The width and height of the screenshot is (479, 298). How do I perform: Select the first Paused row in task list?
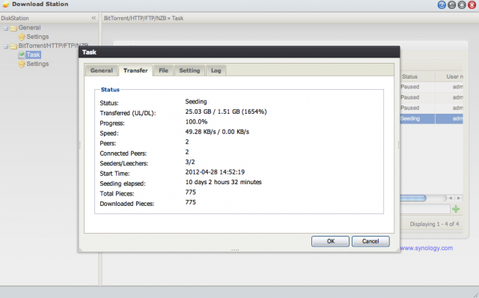click(431, 87)
